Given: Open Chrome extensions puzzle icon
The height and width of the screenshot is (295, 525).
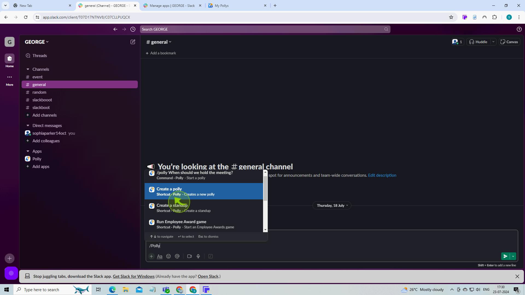Looking at the screenshot, I should pyautogui.click(x=494, y=17).
